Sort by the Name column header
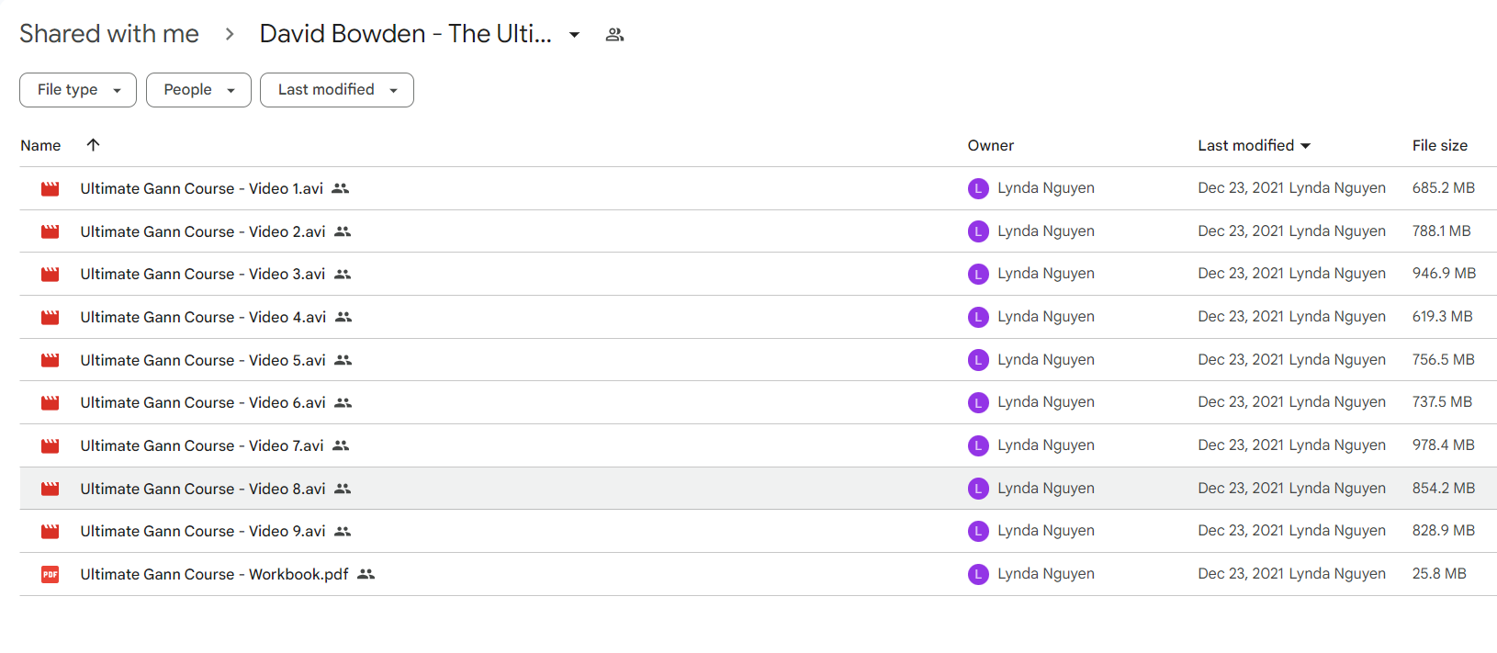Viewport: 1497px width, 653px height. click(40, 145)
